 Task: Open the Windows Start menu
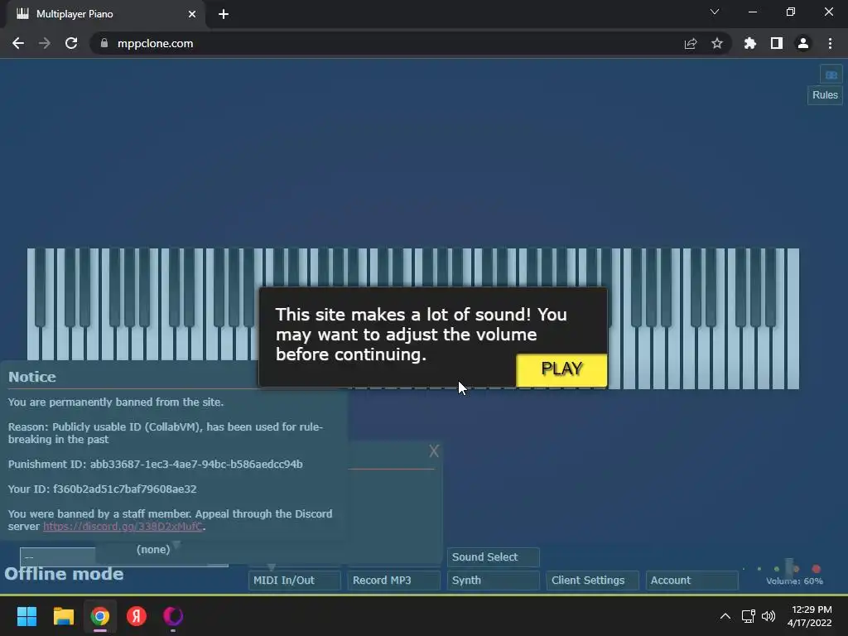(x=26, y=616)
